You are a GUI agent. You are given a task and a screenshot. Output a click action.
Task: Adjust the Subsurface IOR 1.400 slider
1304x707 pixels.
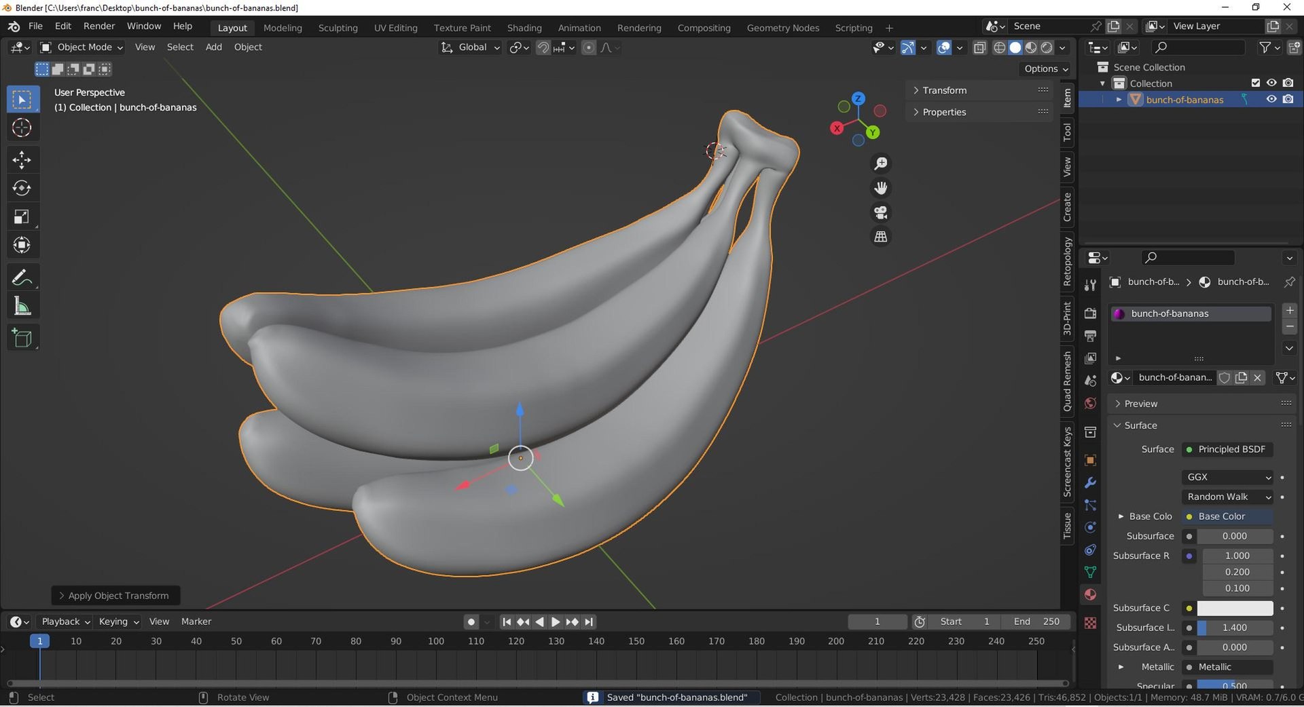[x=1235, y=628]
